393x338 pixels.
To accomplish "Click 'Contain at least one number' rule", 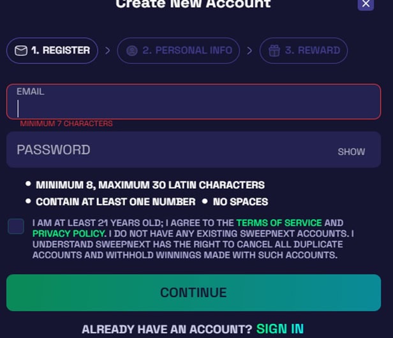I will click(115, 202).
